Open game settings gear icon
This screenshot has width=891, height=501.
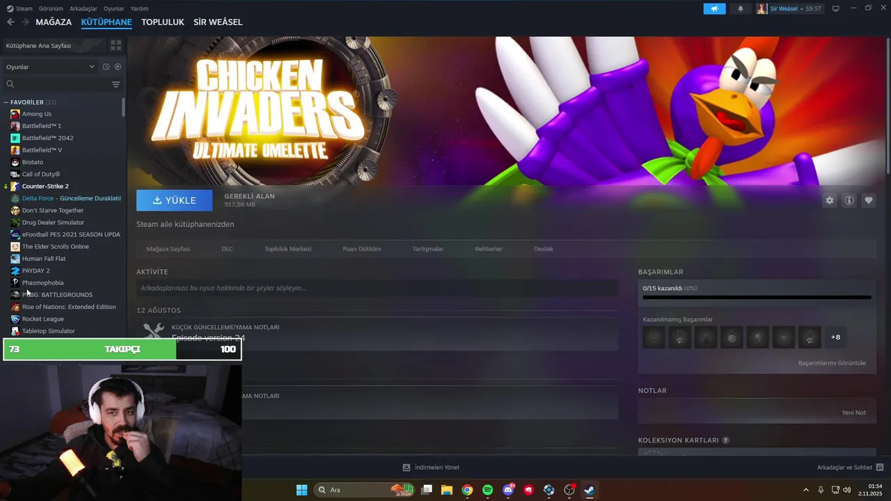[829, 200]
